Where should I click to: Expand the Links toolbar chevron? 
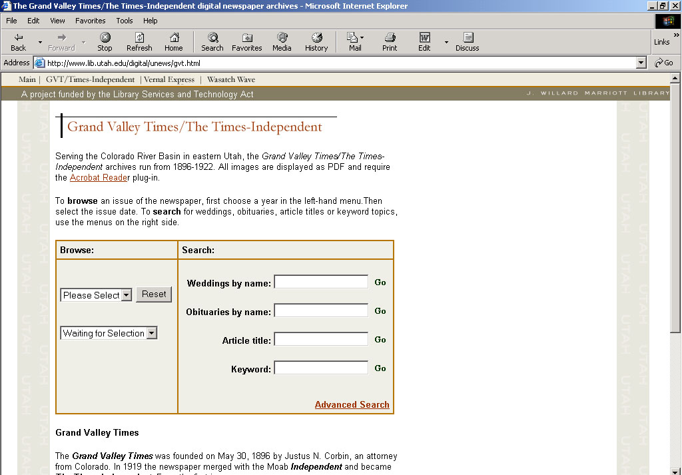[677, 35]
